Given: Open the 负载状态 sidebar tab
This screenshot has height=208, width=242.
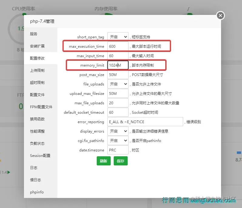Looking at the screenshot, I should click(x=41, y=144).
